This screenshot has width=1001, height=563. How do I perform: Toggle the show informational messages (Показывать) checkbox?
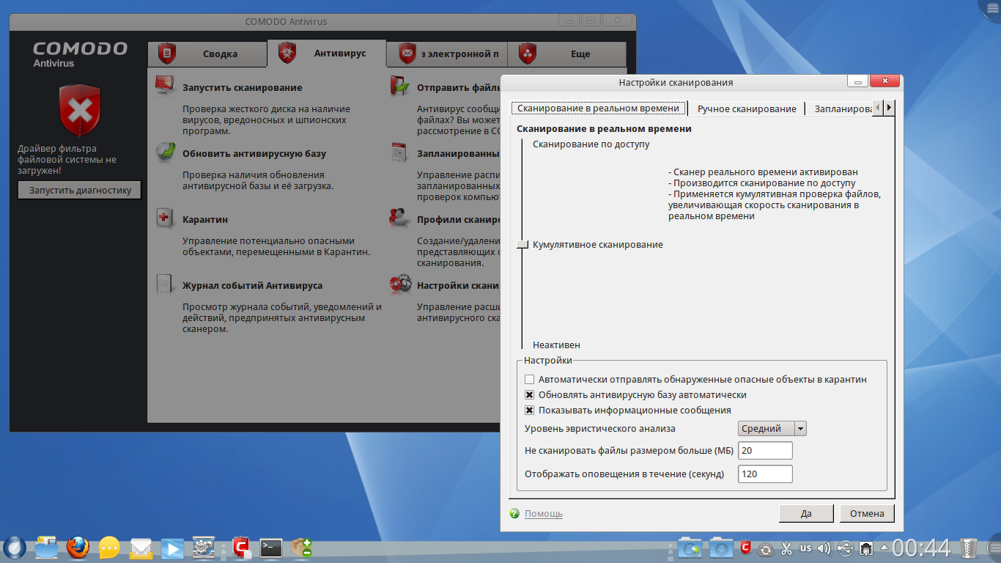[x=530, y=411]
